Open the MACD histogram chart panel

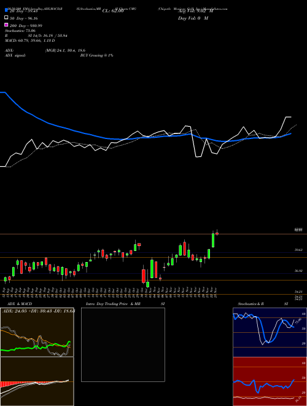coord(37,381)
